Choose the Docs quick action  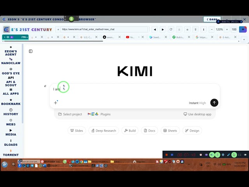click(x=149, y=131)
